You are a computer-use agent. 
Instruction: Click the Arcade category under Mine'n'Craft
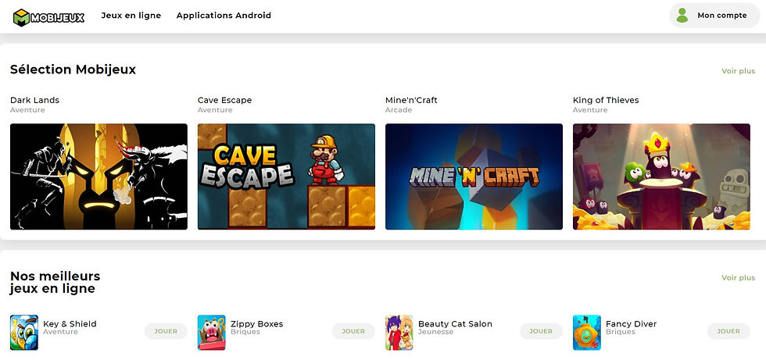click(x=399, y=110)
